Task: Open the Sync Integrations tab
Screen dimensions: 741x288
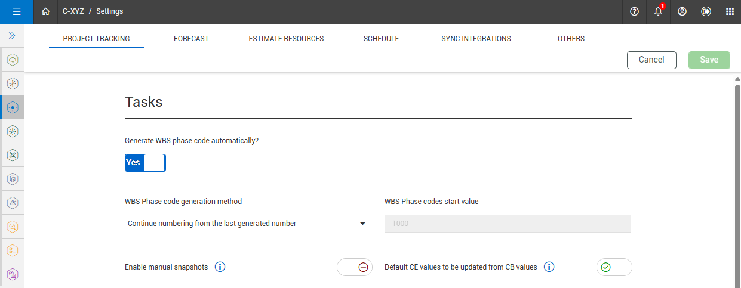Action: tap(476, 39)
